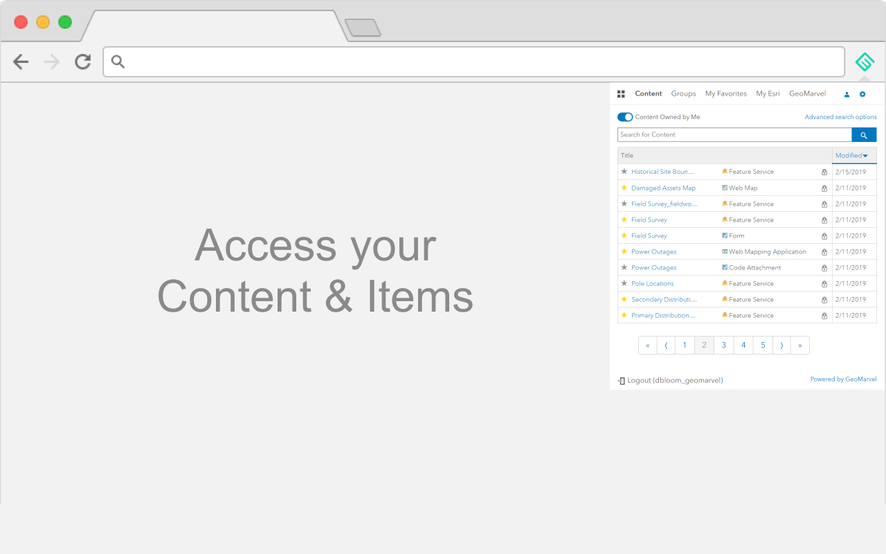Jump to the first page of results
The width and height of the screenshot is (886, 554).
pyautogui.click(x=648, y=346)
